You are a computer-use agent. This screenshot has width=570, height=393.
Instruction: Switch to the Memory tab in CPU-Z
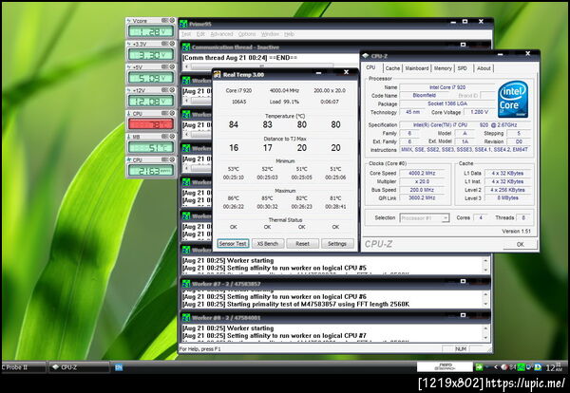(443, 68)
